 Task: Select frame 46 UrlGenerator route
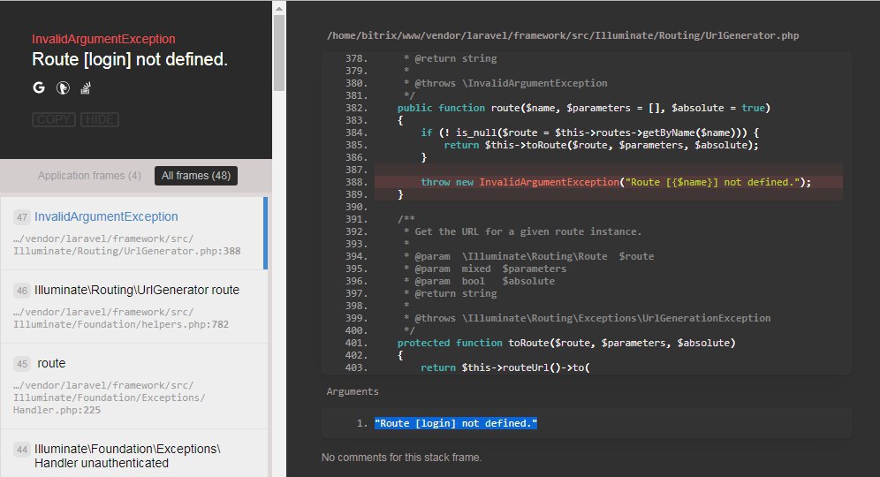point(133,307)
